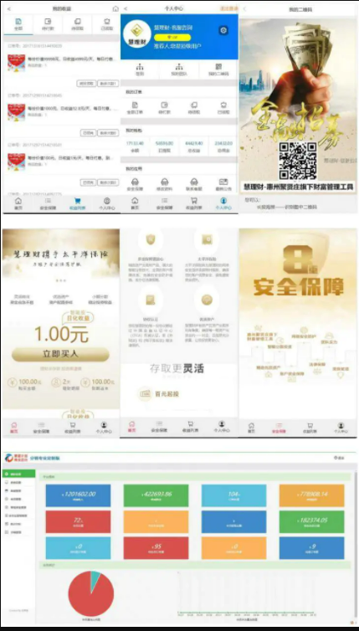The image size is (359, 631).
Task: Click 退出 at the dashboard top right
Action: pos(339,458)
